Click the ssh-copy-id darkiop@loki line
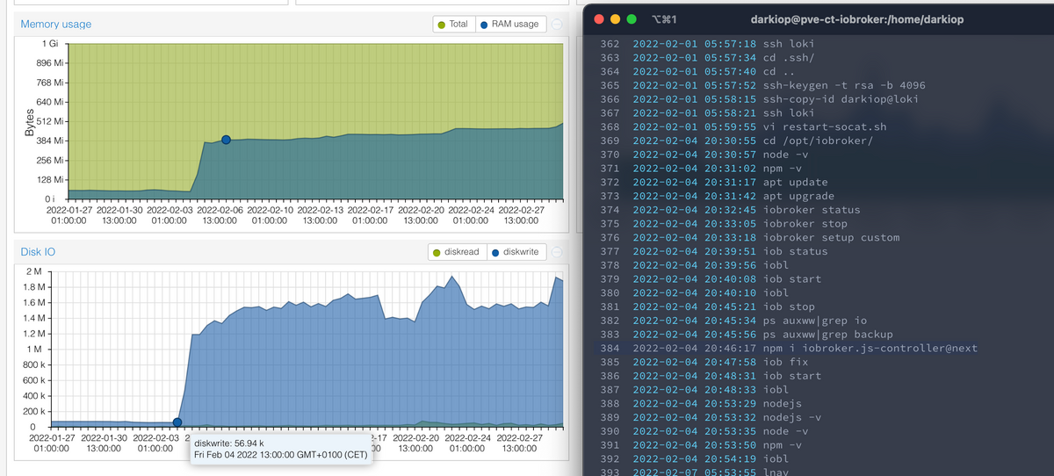The image size is (1054, 476). 758,99
